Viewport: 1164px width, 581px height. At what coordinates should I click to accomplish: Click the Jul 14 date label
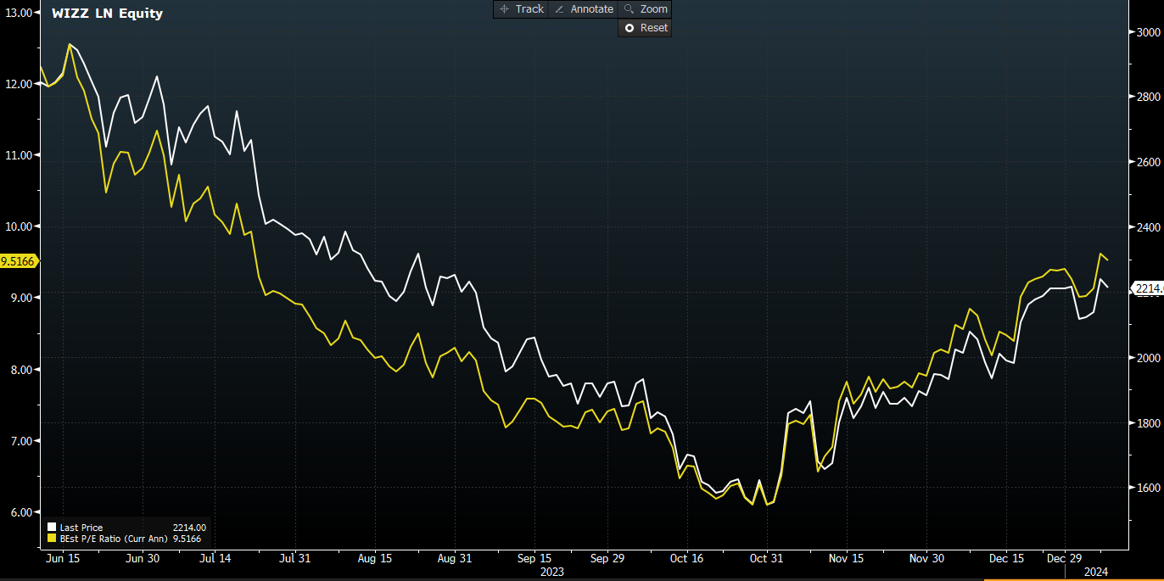[215, 559]
